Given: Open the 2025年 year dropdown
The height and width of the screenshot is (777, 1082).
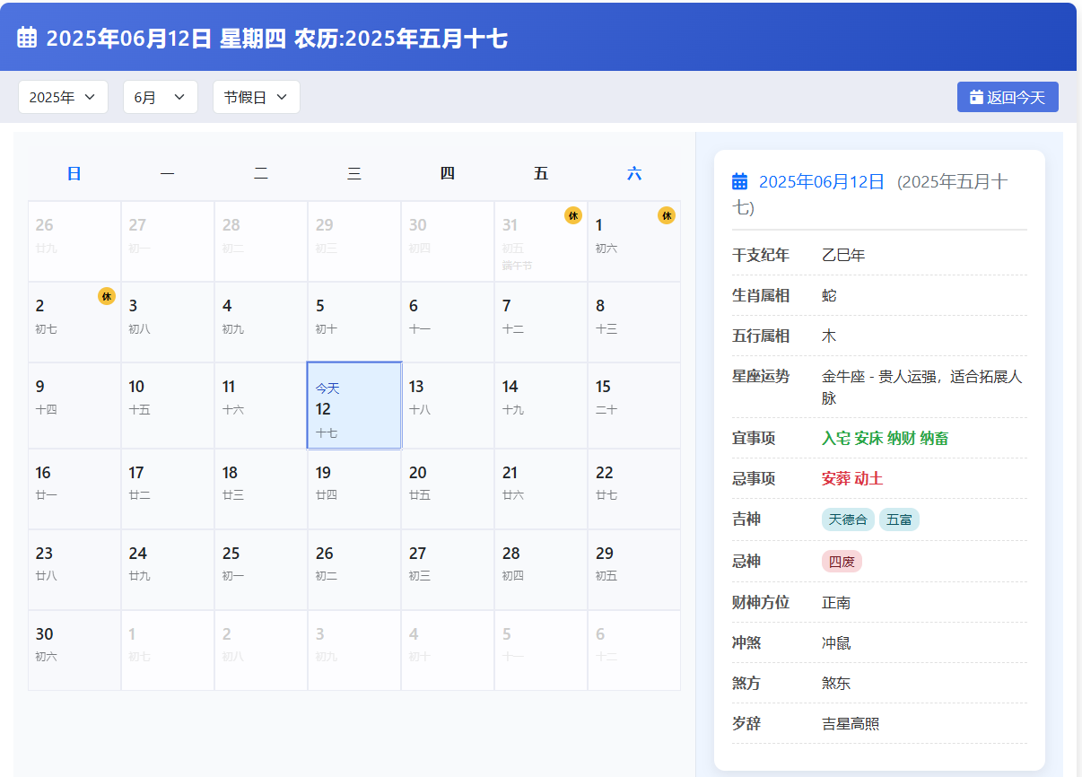Looking at the screenshot, I should pos(63,97).
